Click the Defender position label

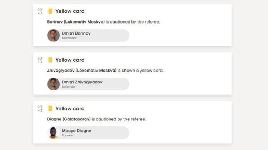coord(69,87)
